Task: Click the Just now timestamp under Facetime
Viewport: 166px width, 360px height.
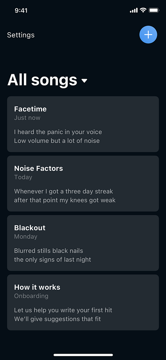Action: pos(27,118)
